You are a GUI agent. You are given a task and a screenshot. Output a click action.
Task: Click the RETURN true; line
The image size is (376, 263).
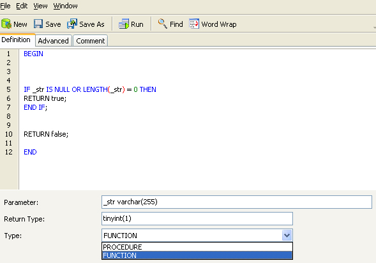coord(45,98)
